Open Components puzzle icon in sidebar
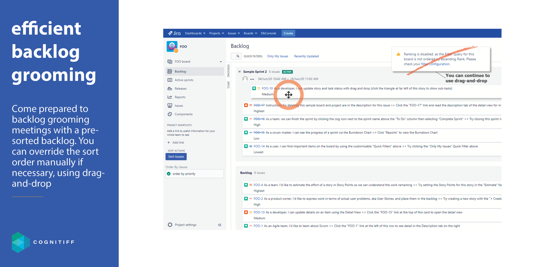The width and height of the screenshot is (546, 267). tap(170, 114)
